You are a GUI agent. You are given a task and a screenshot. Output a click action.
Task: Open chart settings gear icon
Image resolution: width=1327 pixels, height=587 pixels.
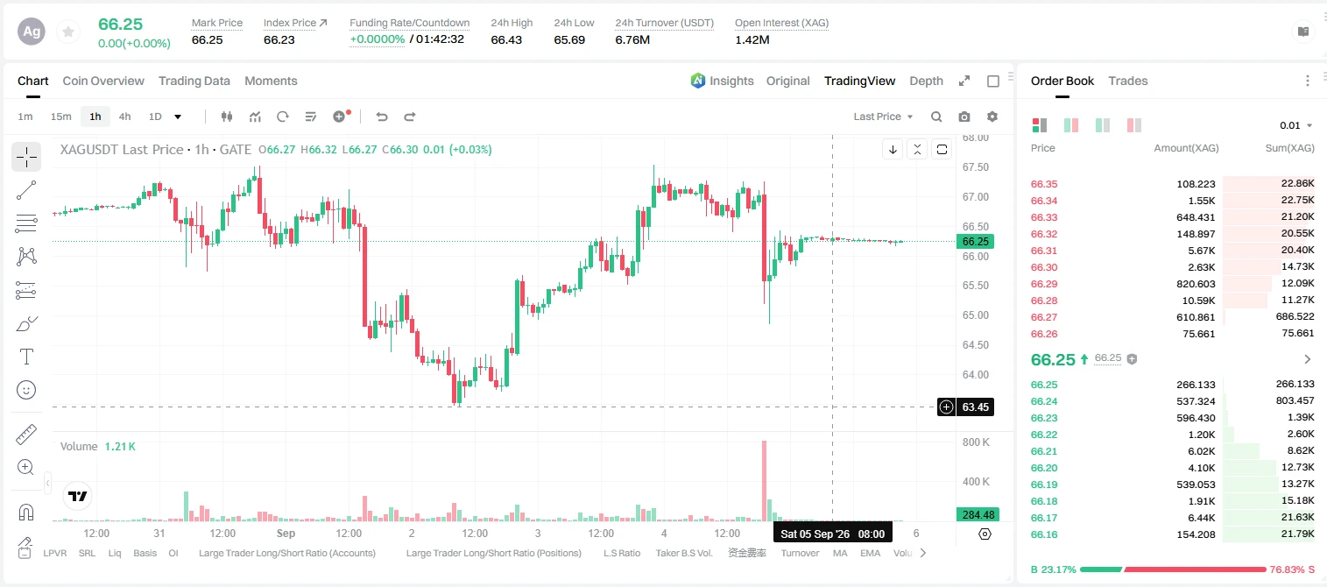(992, 117)
